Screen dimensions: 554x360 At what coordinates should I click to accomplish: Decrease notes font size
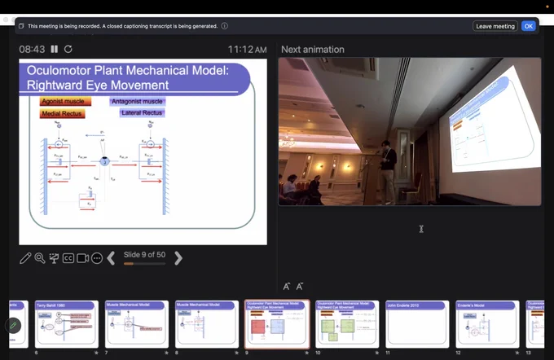pos(300,286)
